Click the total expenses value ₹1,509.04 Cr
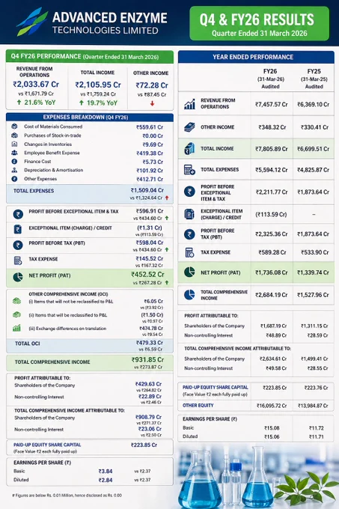The width and height of the screenshot is (339, 509). pos(147,190)
